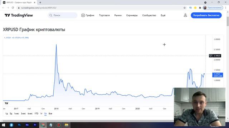This screenshot has height=128, width=229.
Task: Click the Chrome profile Приостановлена button
Action: (213, 8)
